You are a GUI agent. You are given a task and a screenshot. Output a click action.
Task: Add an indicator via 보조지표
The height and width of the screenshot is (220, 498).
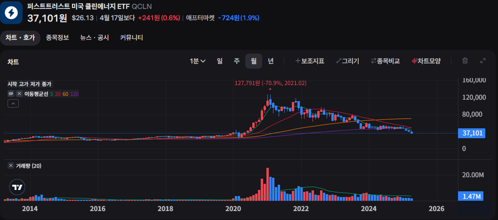[x=310, y=61]
